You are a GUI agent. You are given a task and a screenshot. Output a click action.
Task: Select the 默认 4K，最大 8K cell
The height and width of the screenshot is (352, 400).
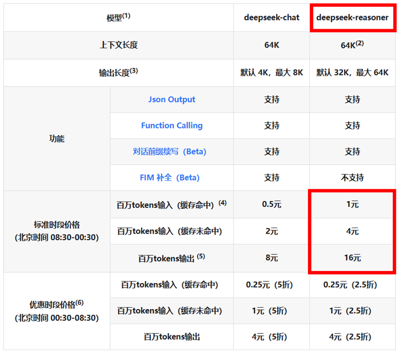coord(271,73)
